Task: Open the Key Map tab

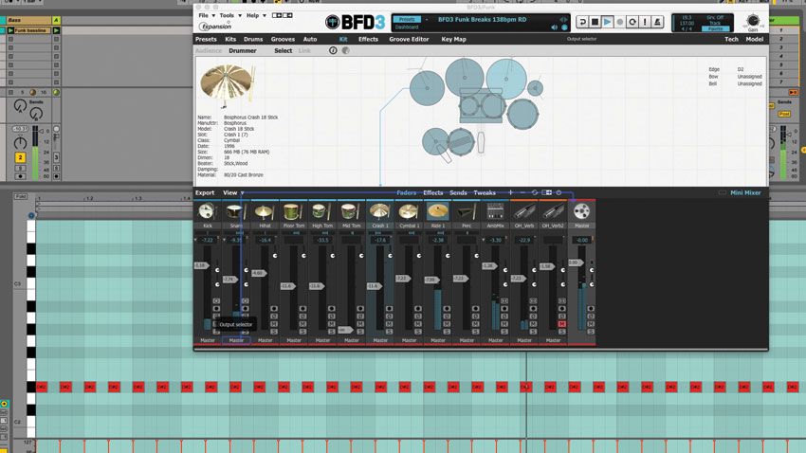Action: pos(453,40)
